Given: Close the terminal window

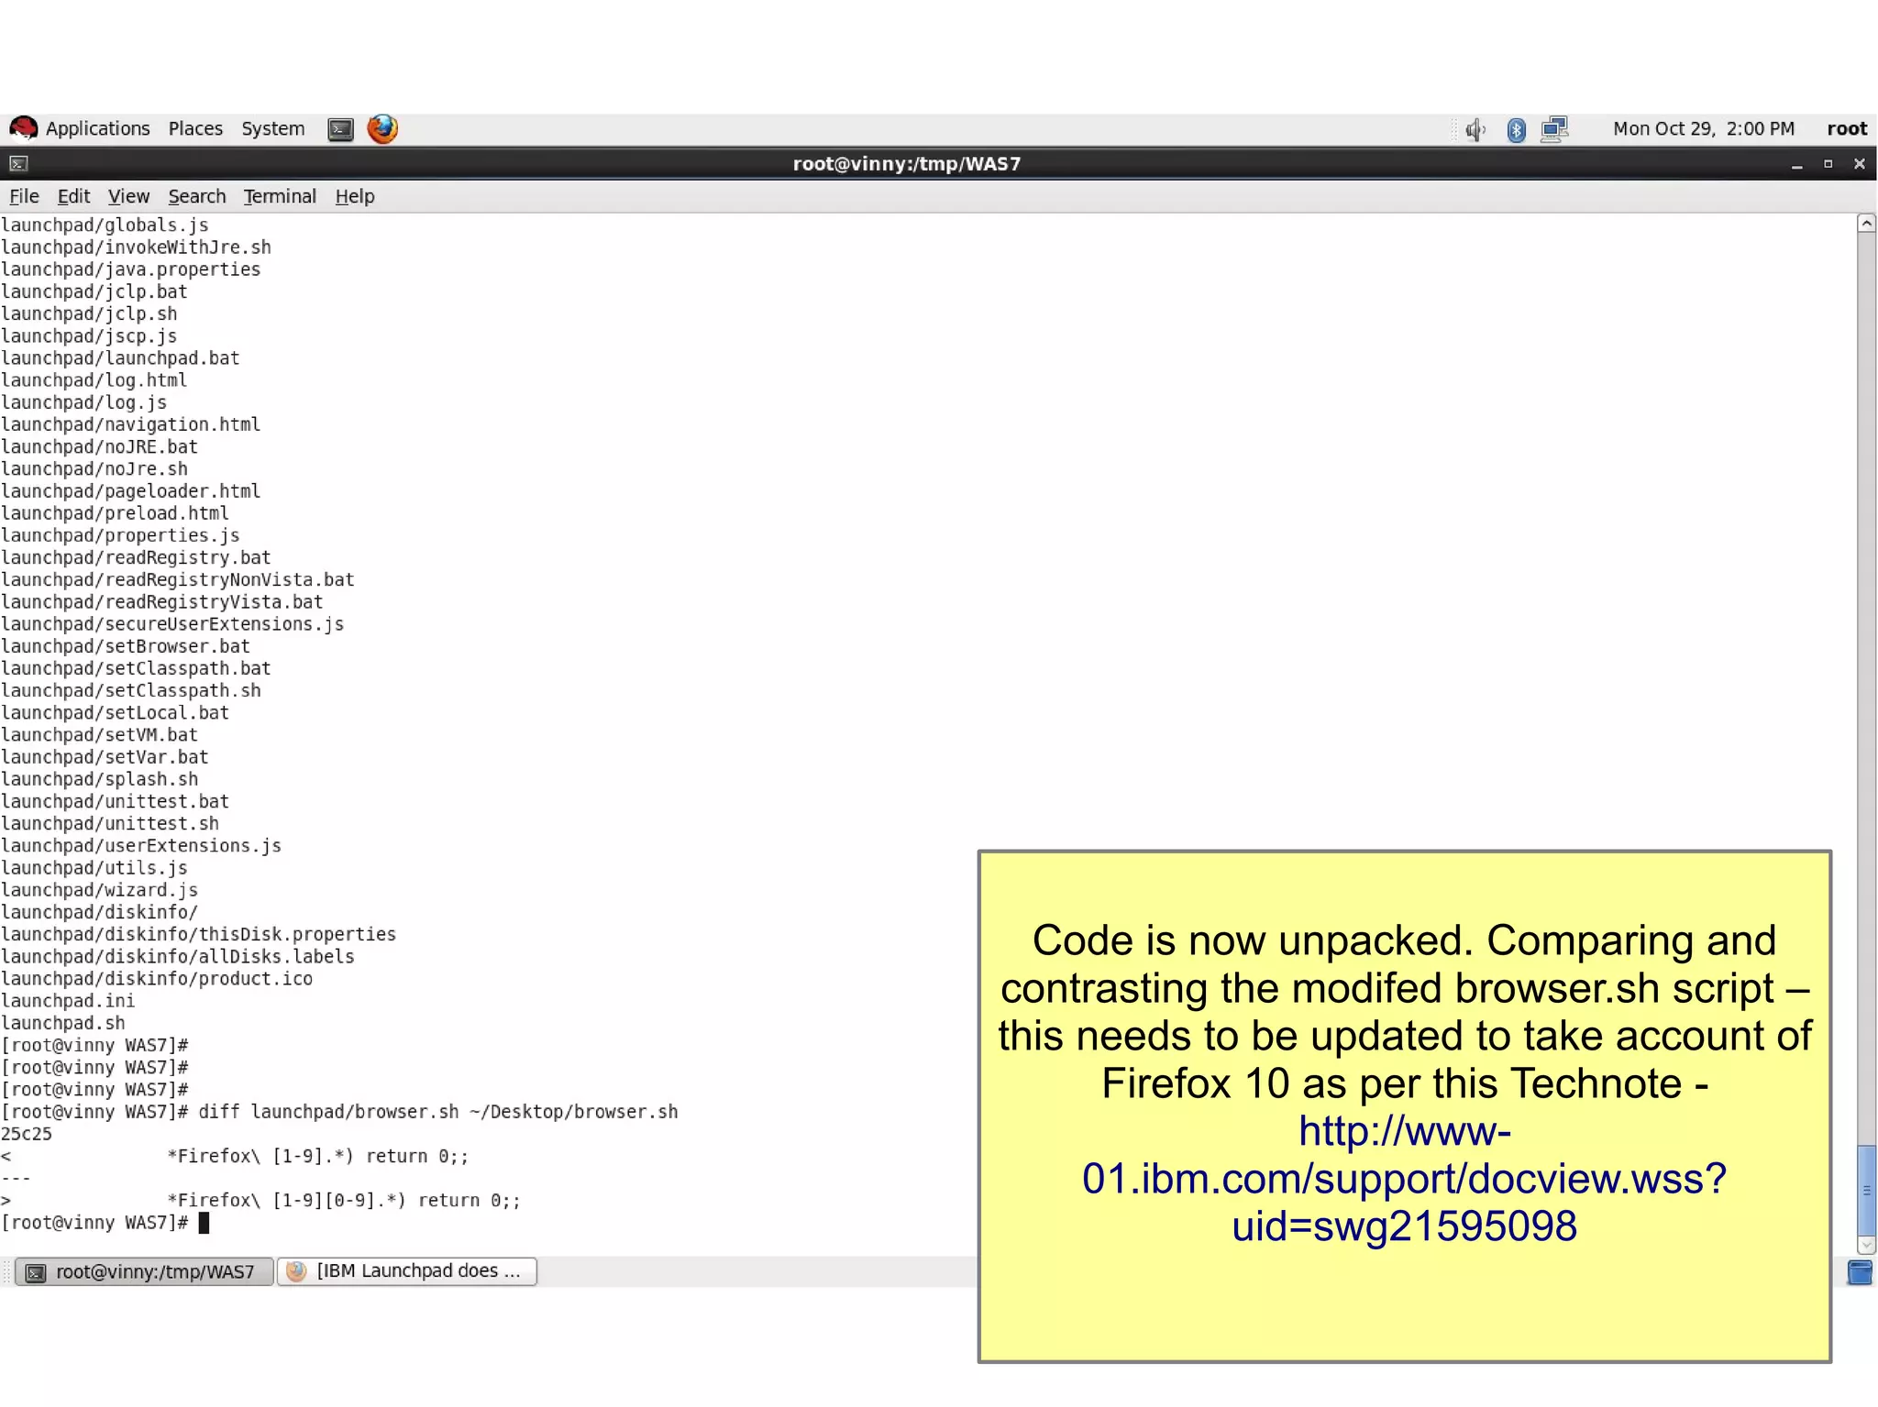Looking at the screenshot, I should [1859, 164].
